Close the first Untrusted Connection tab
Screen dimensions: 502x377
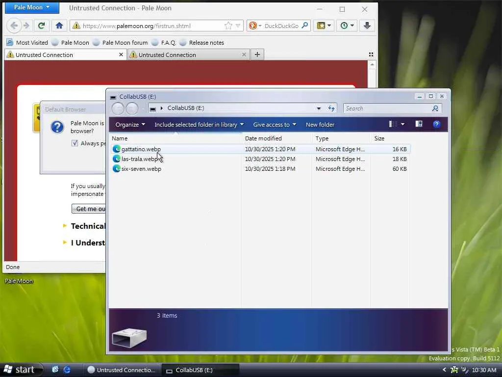click(x=121, y=54)
